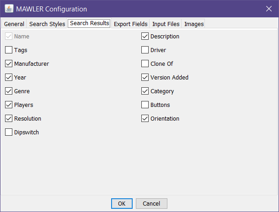Check the Driver checkbox

coord(145,50)
